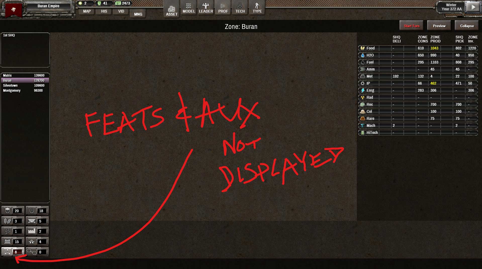Click the Fuel resource icon
Viewport: 482px width, 269px height.
point(362,62)
